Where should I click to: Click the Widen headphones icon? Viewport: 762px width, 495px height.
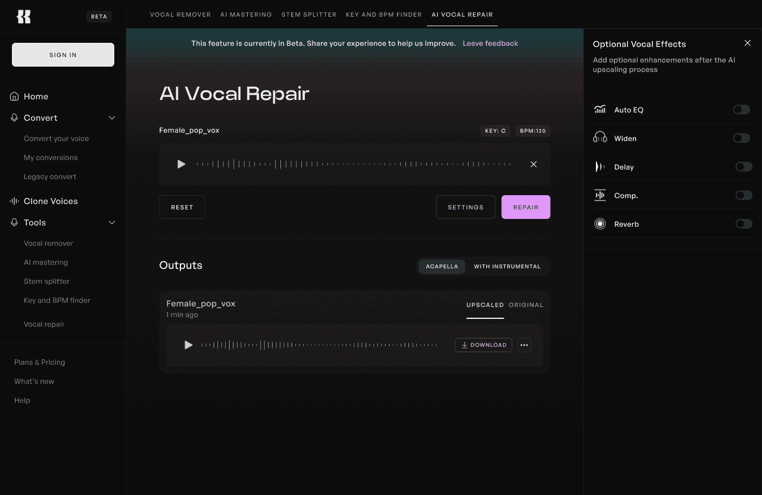click(600, 138)
